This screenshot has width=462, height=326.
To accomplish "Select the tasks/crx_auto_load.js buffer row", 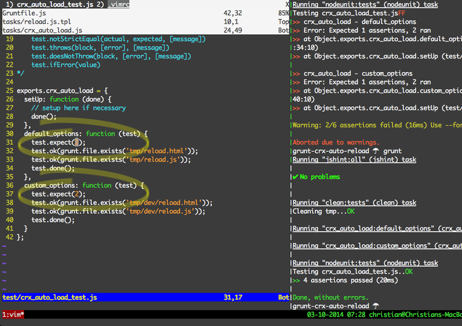I will coord(146,30).
